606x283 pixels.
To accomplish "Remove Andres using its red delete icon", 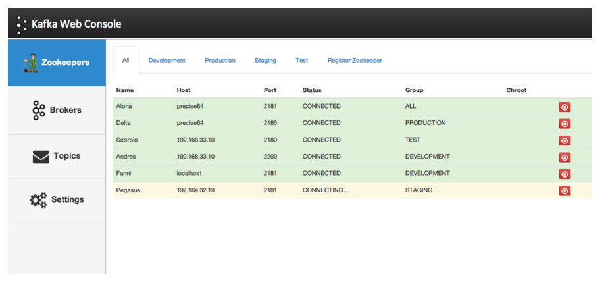I will tap(565, 157).
